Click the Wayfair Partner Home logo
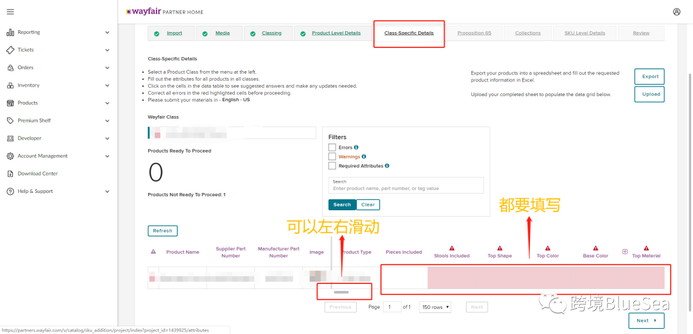 tap(165, 12)
